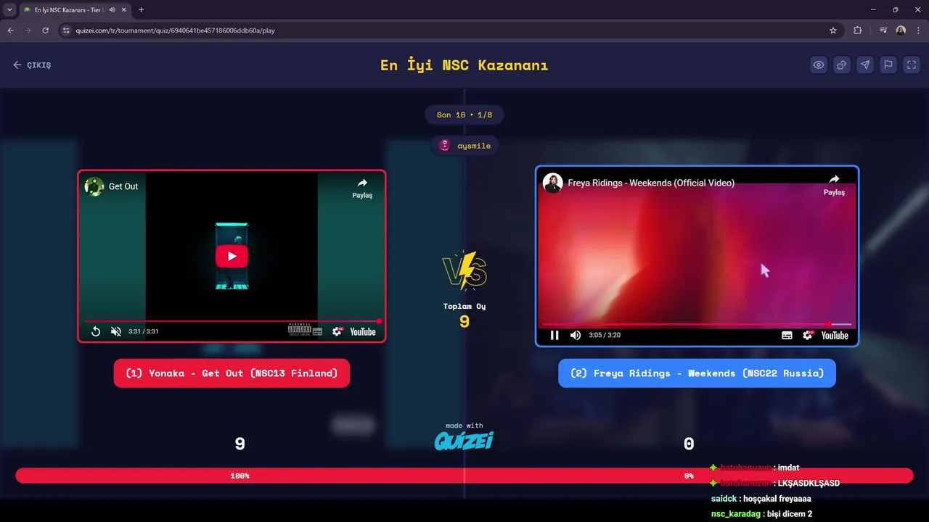Open the browser extensions puzzle icon
The image size is (929, 522).
[858, 30]
